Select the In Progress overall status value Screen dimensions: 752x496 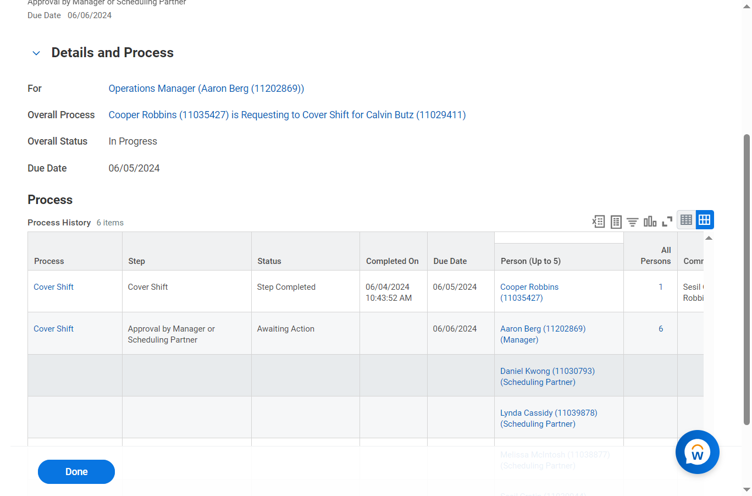coord(132,141)
